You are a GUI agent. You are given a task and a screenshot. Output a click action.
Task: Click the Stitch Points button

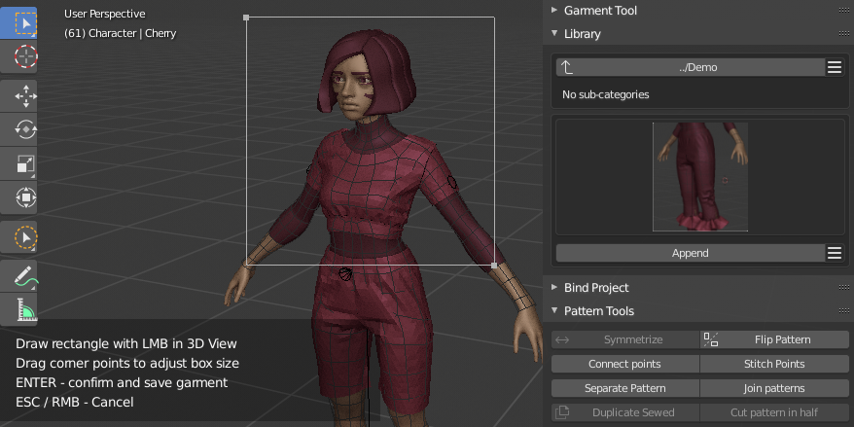(x=774, y=364)
